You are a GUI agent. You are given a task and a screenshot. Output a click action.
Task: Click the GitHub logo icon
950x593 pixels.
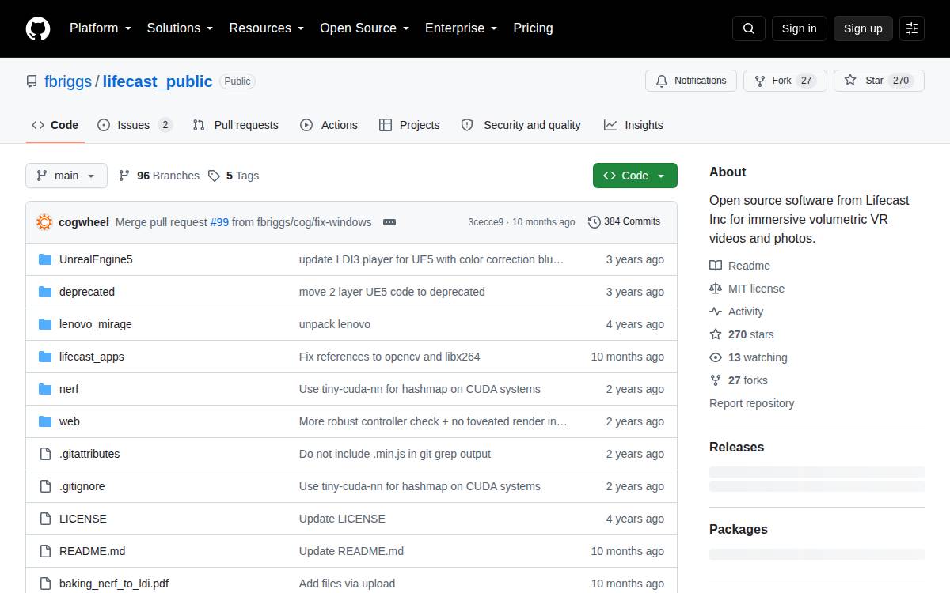(x=38, y=28)
